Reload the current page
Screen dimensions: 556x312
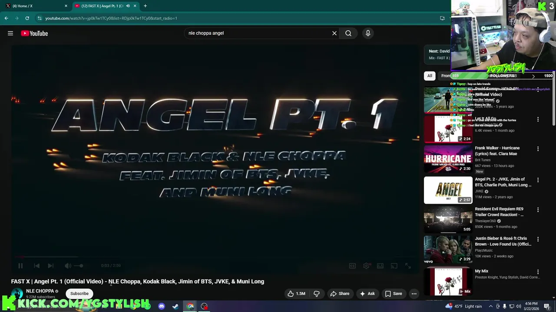click(x=27, y=18)
